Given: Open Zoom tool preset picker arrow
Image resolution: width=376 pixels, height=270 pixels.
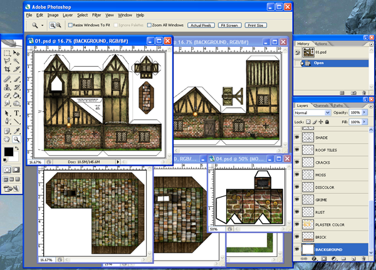Looking at the screenshot, I should pyautogui.click(x=42, y=25).
